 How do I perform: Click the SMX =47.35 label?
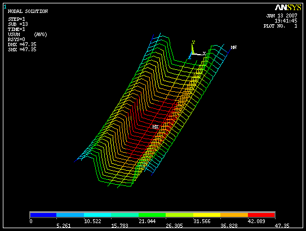pyautogui.click(x=22, y=50)
